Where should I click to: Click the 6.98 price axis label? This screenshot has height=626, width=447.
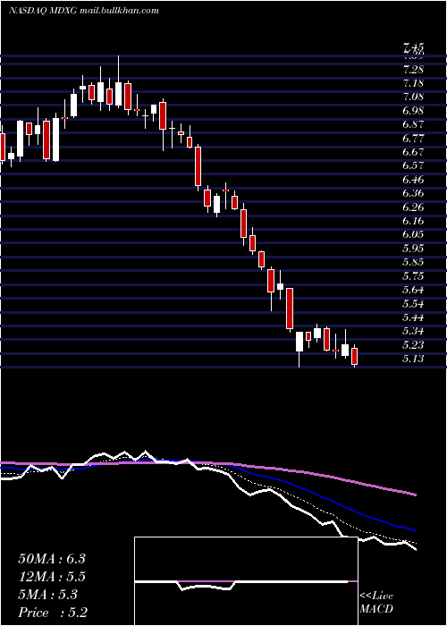coord(413,112)
